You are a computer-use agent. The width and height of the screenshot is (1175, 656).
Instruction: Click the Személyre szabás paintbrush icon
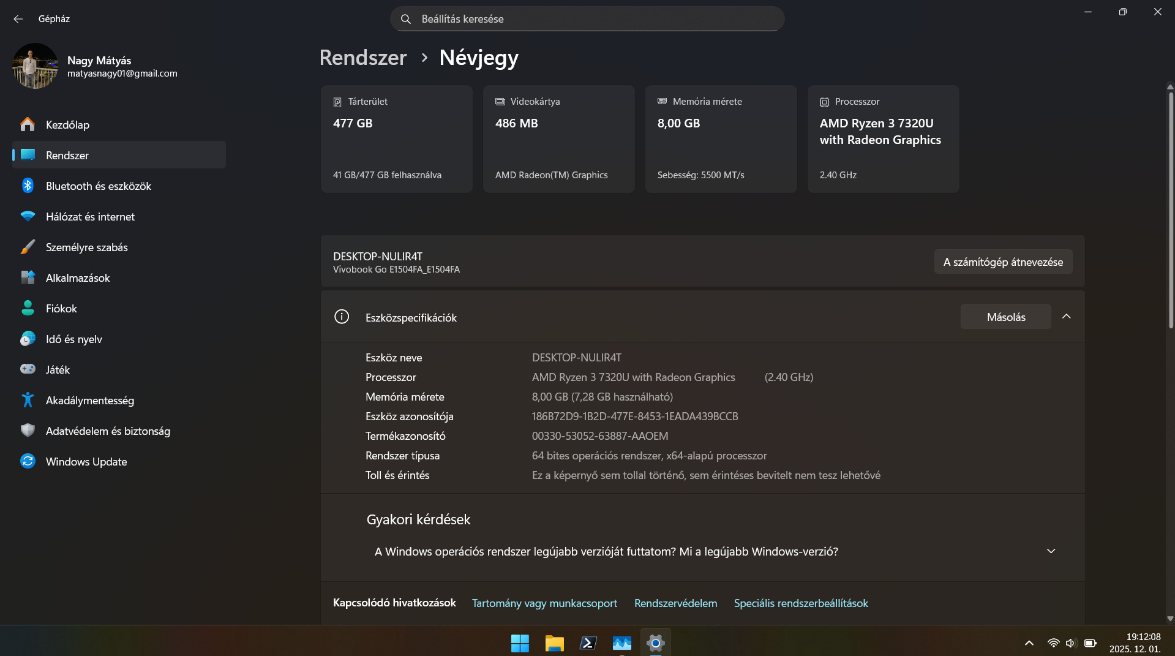(28, 247)
